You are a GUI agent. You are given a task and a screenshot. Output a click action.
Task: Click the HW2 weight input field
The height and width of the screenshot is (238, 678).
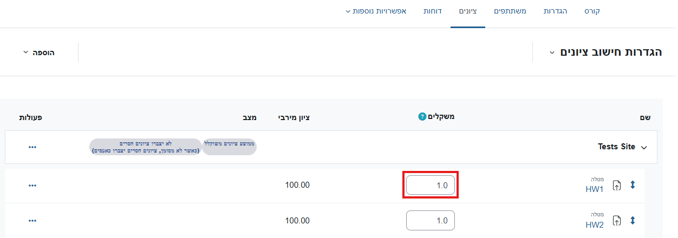coord(431,220)
